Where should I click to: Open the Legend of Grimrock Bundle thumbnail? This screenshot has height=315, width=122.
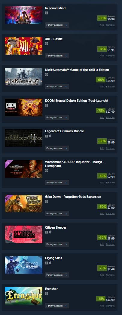[x=24, y=138]
